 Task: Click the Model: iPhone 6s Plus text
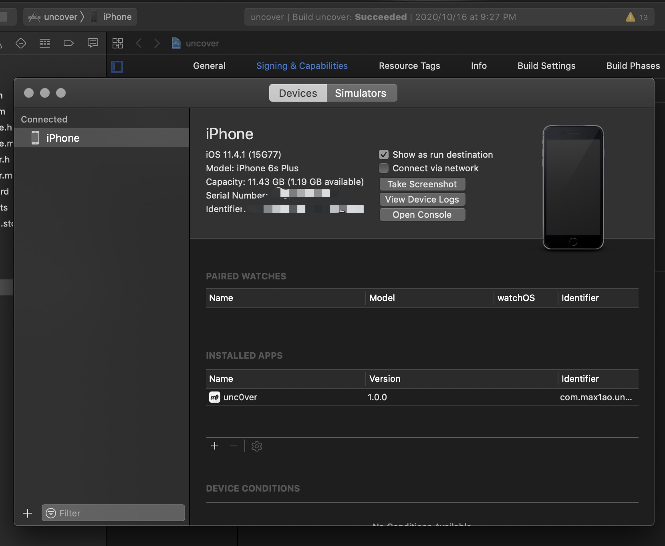(252, 168)
